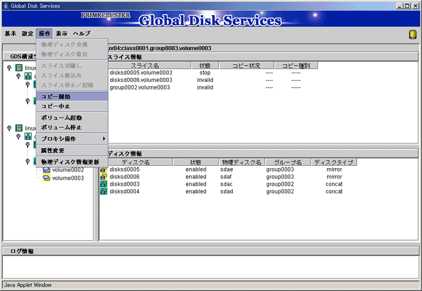The width and height of the screenshot is (422, 291).
Task: Click group0002 cell in disksd0004 row
Action: click(280, 191)
